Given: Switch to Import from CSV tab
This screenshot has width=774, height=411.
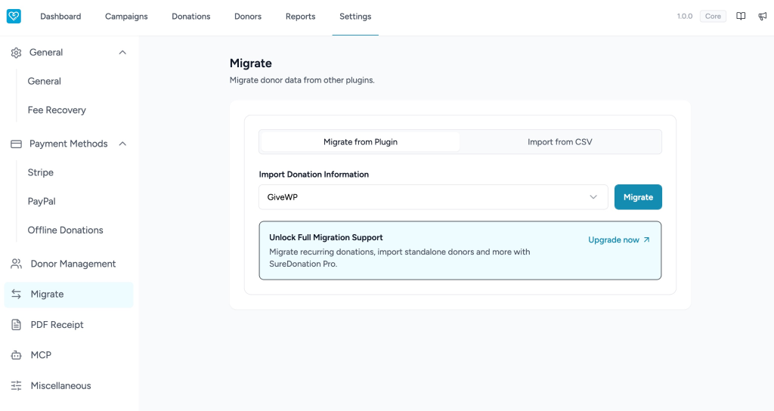Looking at the screenshot, I should (x=560, y=142).
